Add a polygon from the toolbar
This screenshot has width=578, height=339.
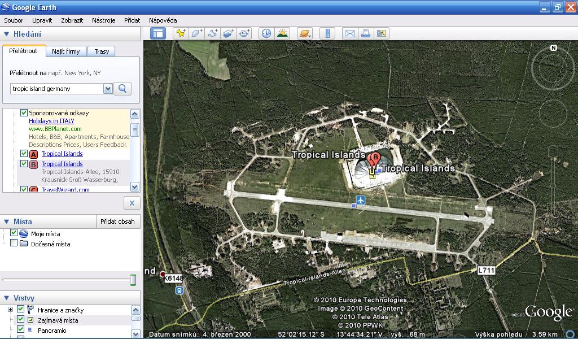(196, 33)
